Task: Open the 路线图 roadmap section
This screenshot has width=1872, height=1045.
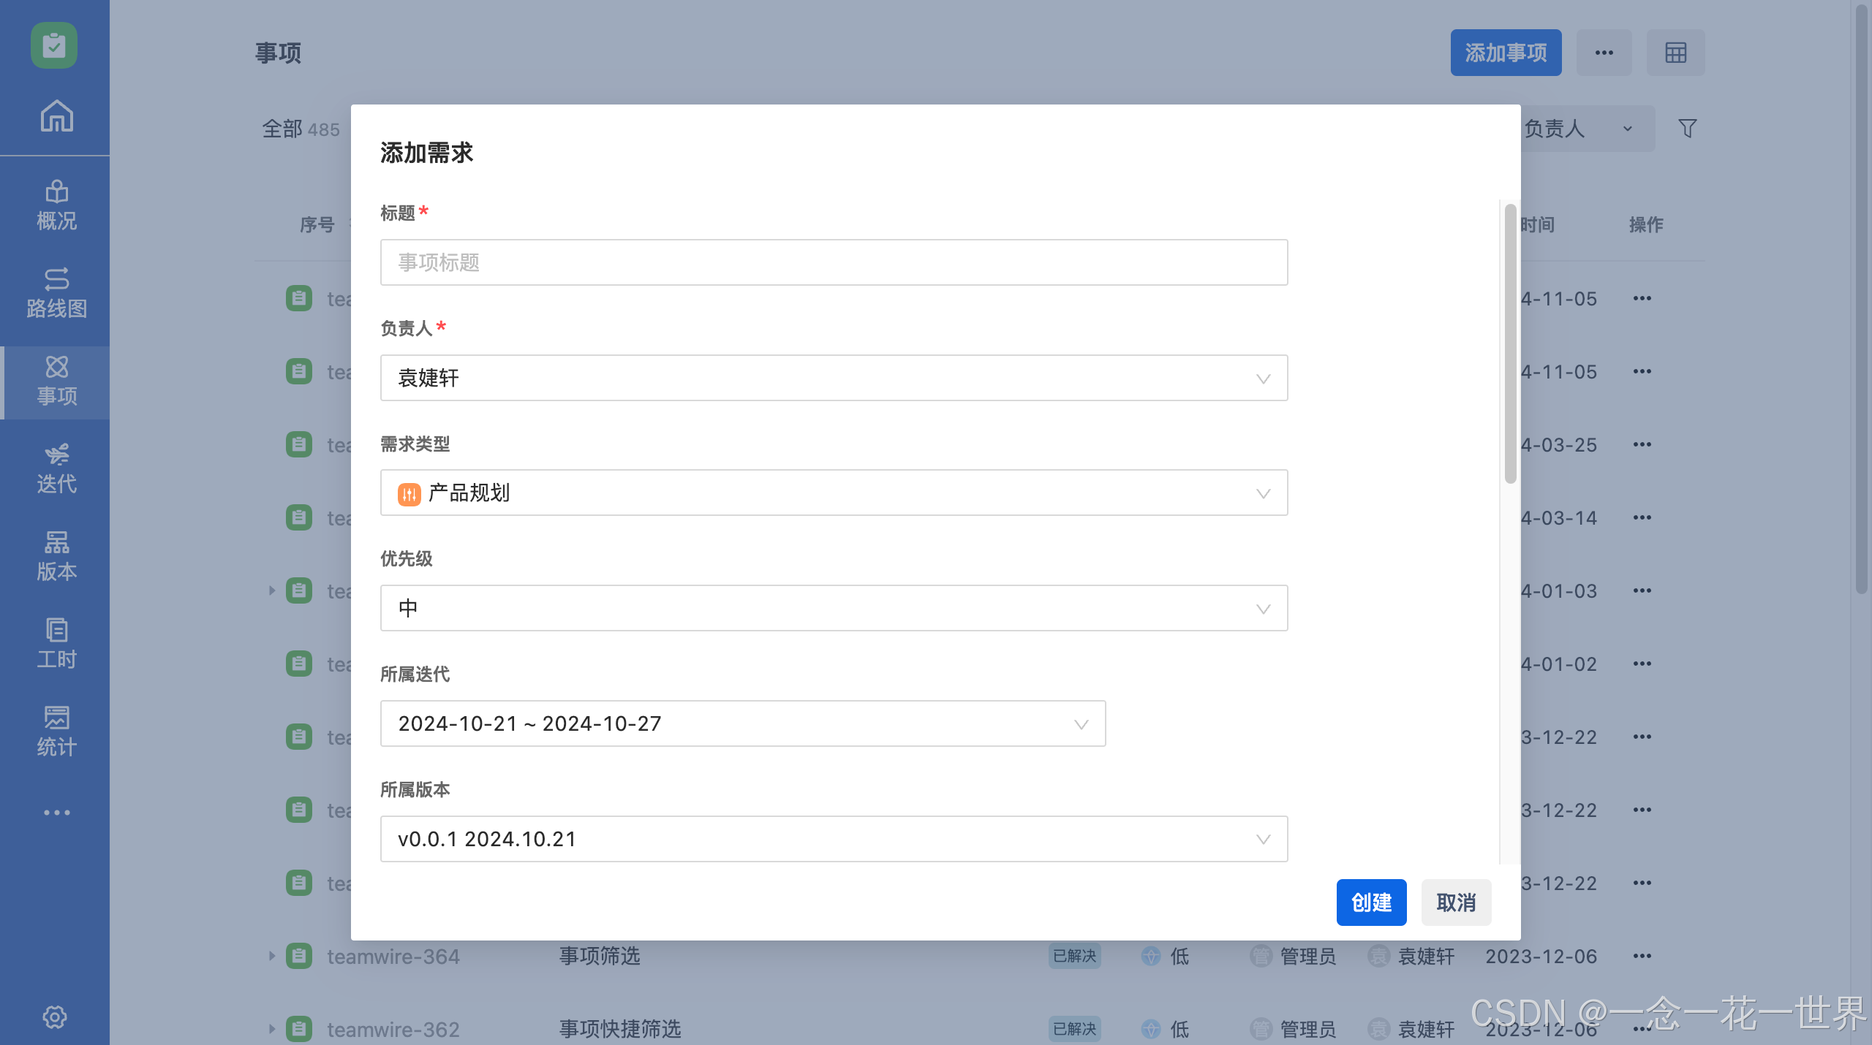Action: coord(56,293)
